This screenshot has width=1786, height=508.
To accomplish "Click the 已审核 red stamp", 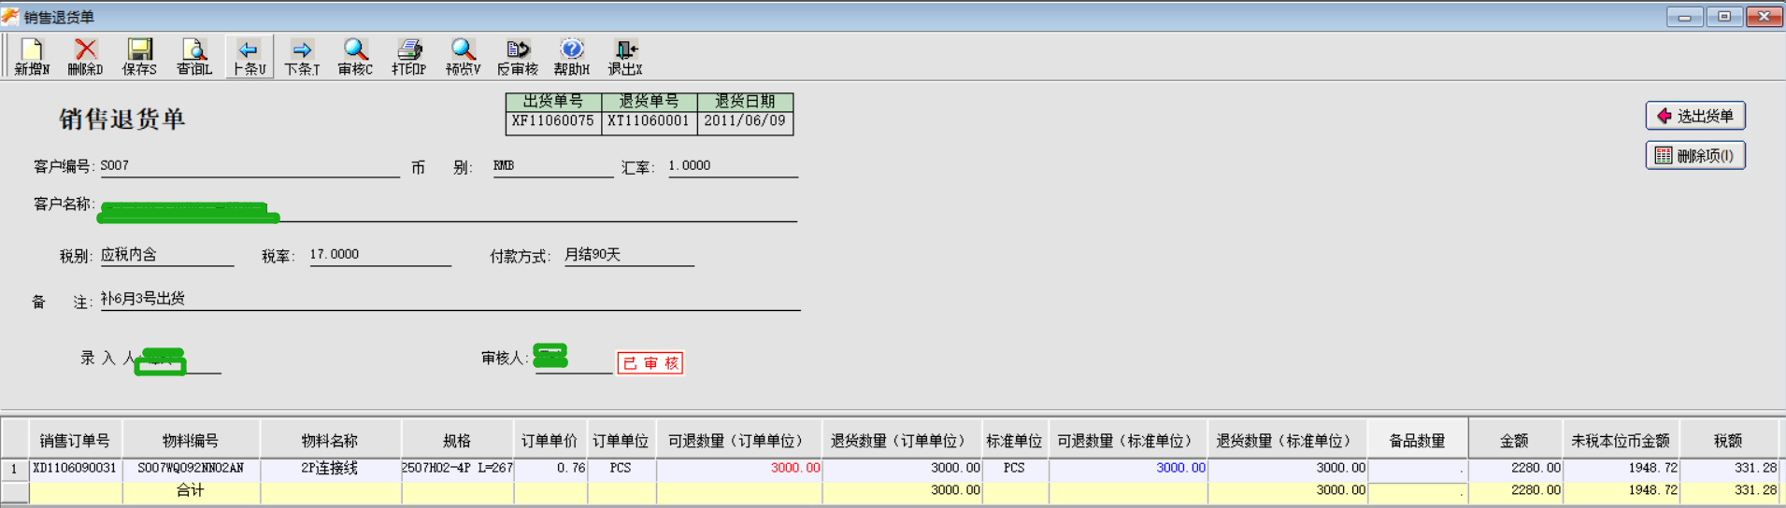I will pyautogui.click(x=650, y=363).
